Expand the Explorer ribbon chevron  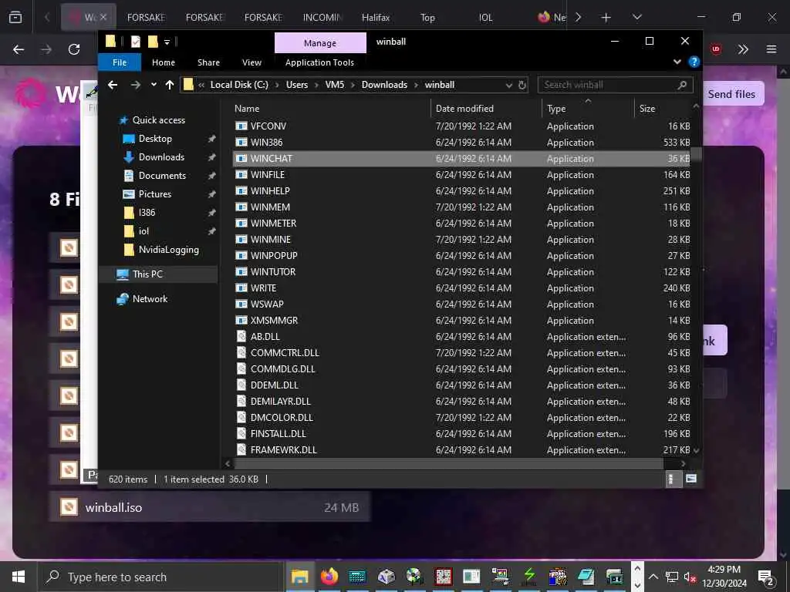tap(677, 62)
